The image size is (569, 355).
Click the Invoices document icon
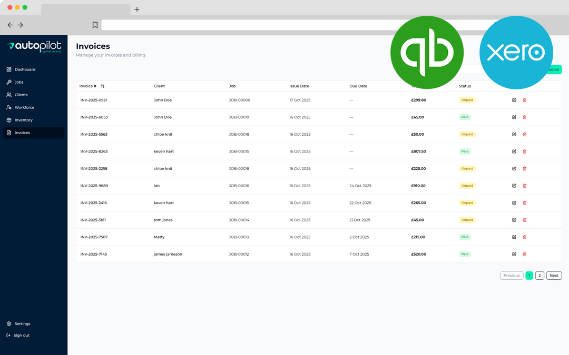pyautogui.click(x=9, y=133)
